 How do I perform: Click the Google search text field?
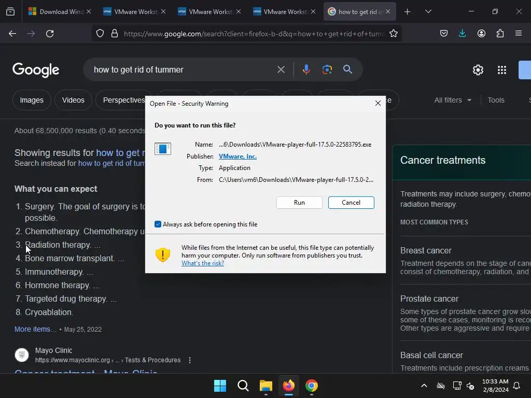(x=183, y=69)
